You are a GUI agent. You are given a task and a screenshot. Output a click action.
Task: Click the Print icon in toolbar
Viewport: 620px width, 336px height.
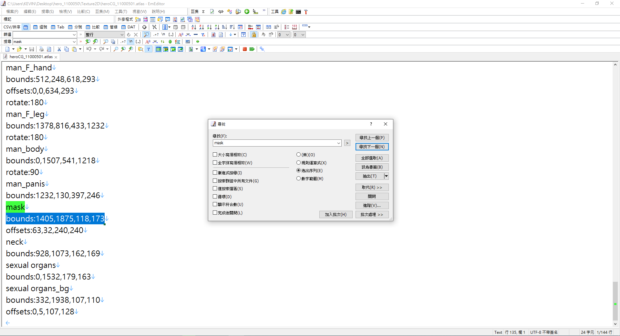click(41, 49)
